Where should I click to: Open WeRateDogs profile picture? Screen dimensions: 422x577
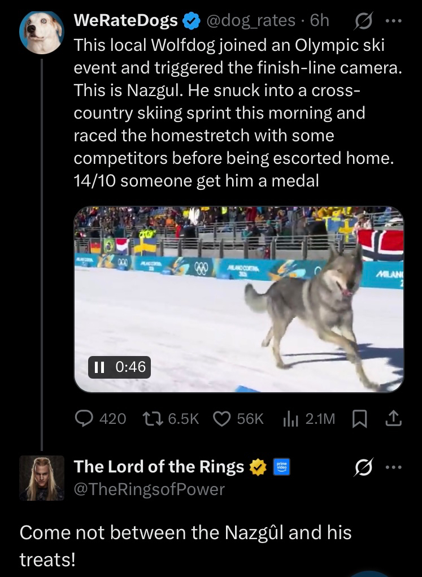pyautogui.click(x=41, y=32)
